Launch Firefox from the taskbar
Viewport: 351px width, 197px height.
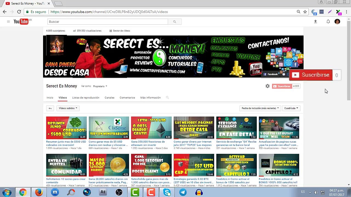[x=39, y=192]
